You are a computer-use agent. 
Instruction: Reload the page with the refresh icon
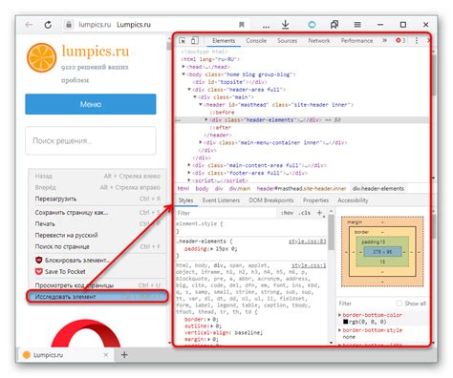point(48,25)
